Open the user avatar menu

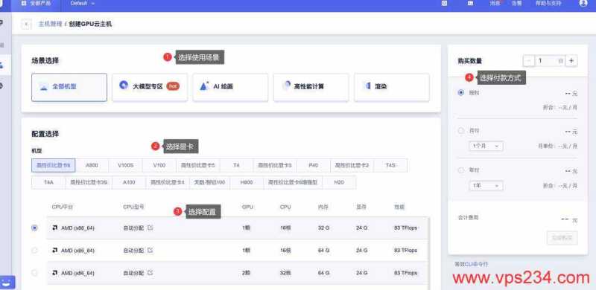583,3
